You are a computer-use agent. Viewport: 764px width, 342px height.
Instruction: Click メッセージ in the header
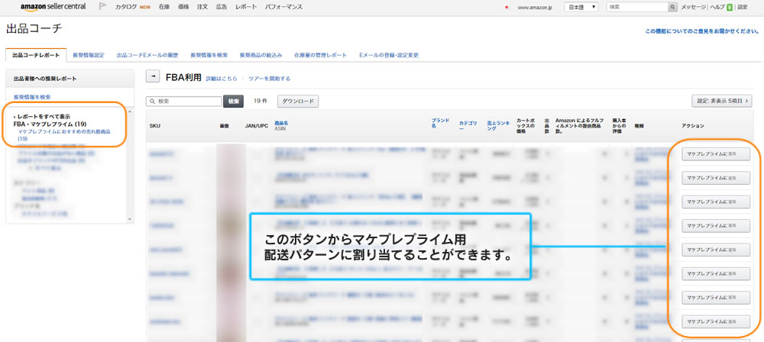(693, 8)
